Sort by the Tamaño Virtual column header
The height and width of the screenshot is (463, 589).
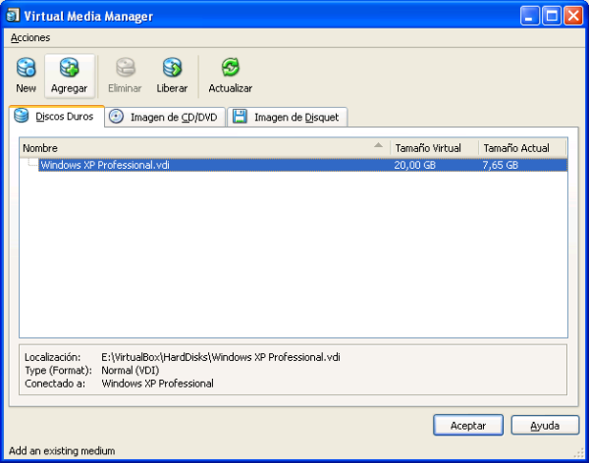click(x=433, y=148)
